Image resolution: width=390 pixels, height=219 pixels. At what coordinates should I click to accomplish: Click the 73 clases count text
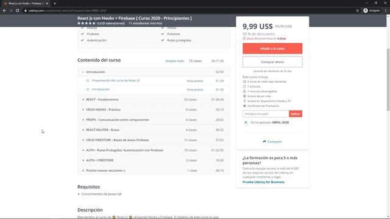click(x=195, y=61)
